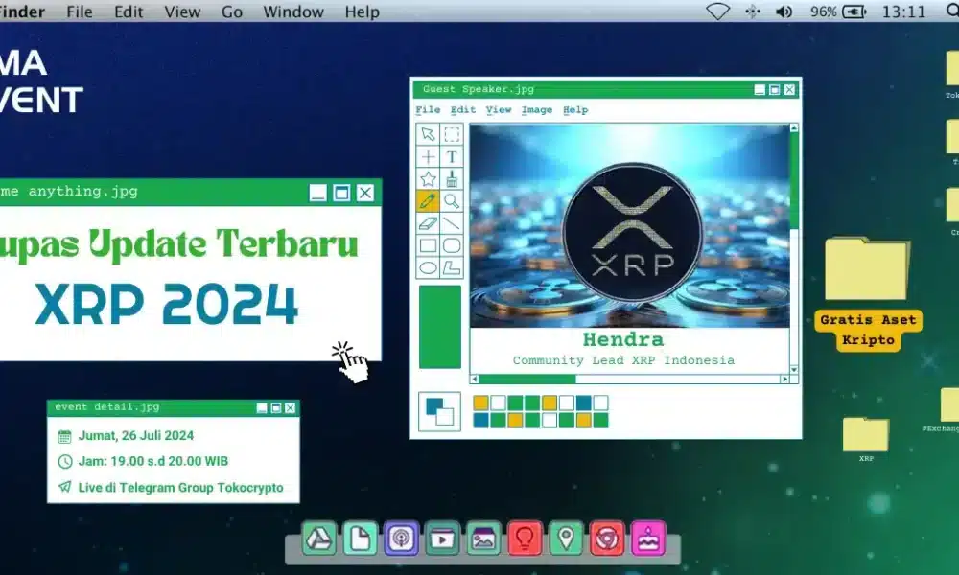Click the paper plane Telegram icon
This screenshot has height=575, width=959.
coord(65,487)
